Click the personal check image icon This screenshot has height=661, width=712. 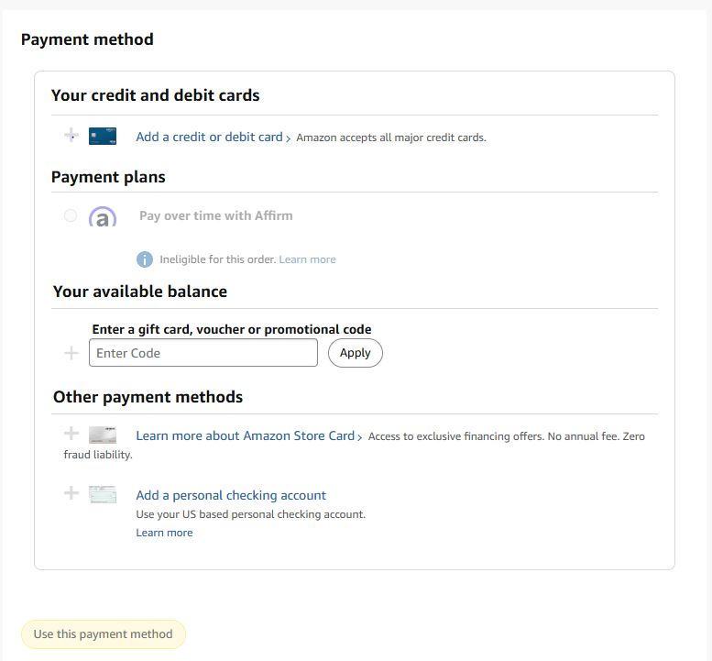[103, 495]
